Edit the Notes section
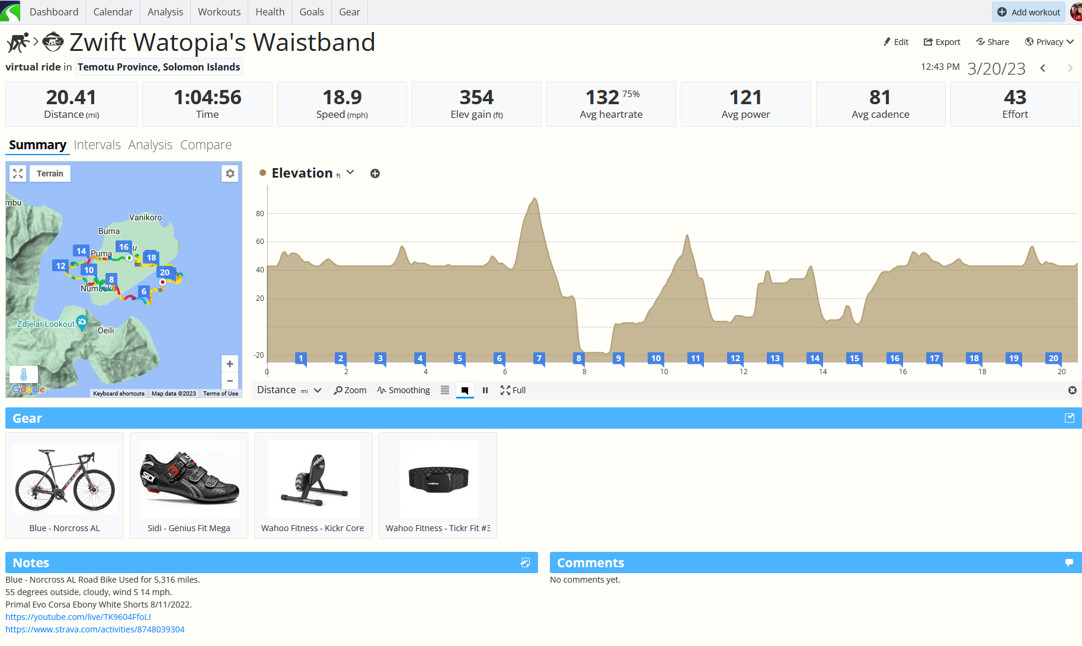This screenshot has height=646, width=1082. click(x=525, y=563)
